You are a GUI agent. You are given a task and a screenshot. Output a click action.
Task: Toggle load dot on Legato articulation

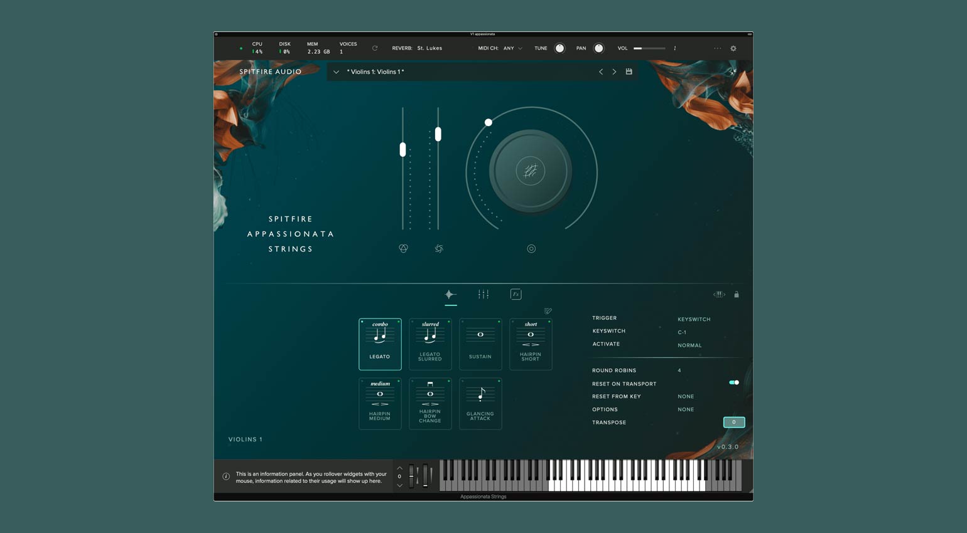pos(398,322)
